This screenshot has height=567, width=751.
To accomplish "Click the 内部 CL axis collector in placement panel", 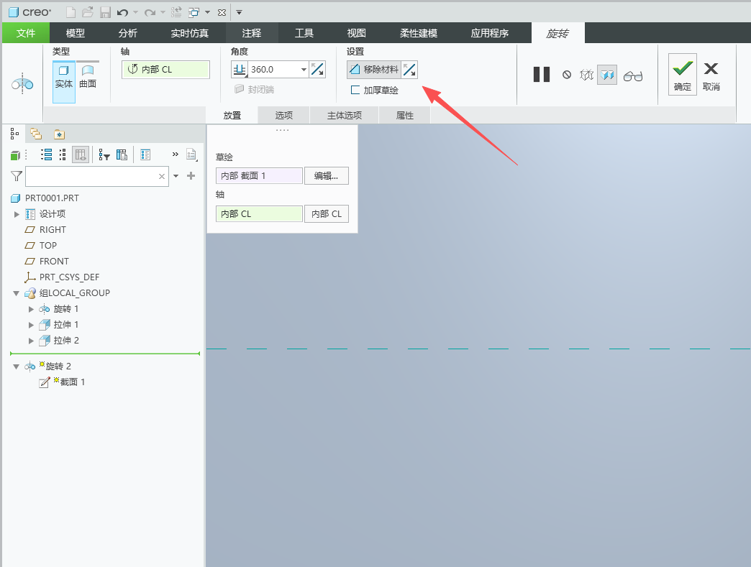I will (x=259, y=214).
